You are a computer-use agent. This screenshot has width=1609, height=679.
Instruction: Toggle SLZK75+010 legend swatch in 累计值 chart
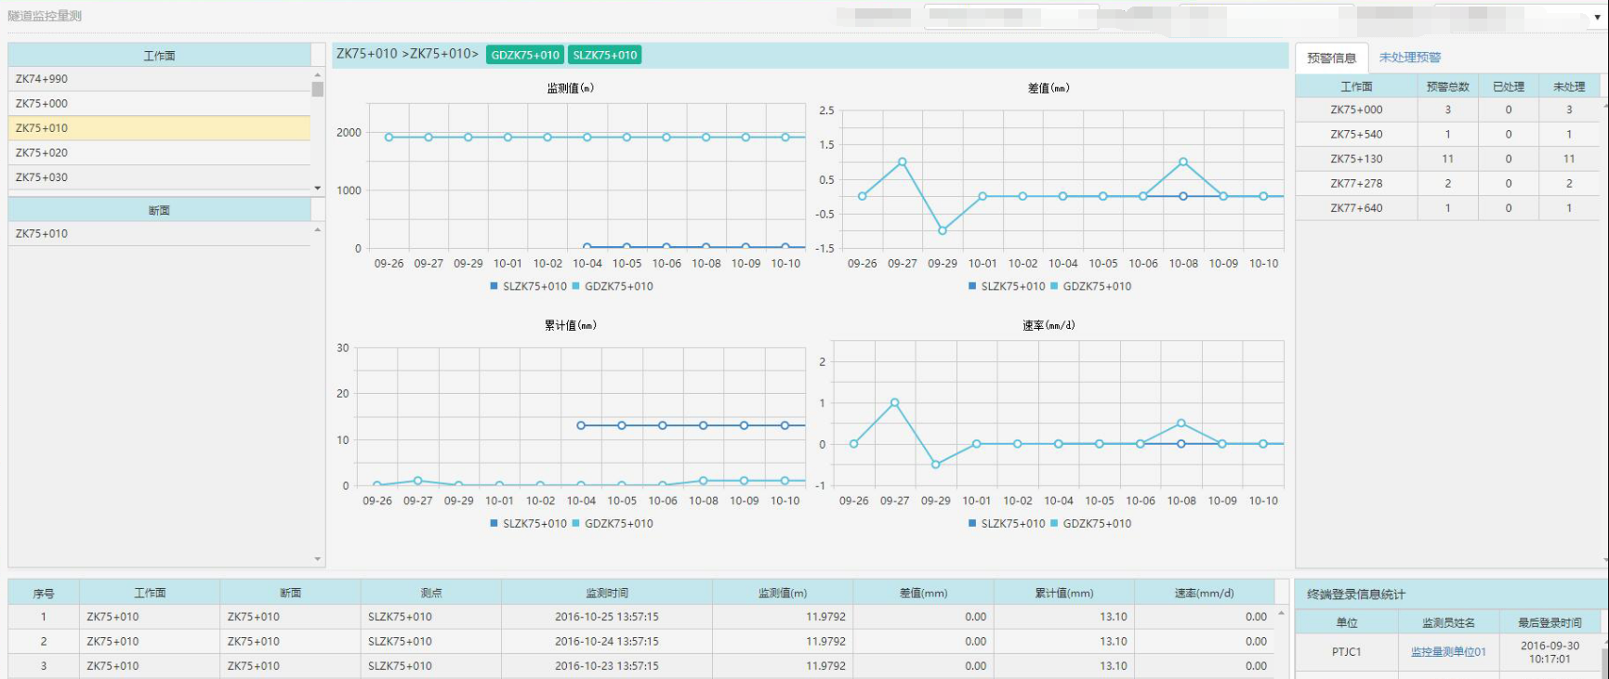tap(495, 524)
